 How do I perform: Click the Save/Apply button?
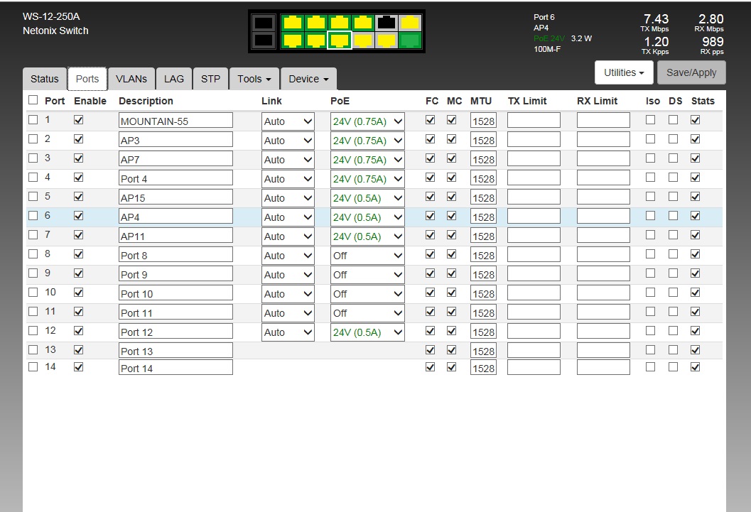click(691, 72)
